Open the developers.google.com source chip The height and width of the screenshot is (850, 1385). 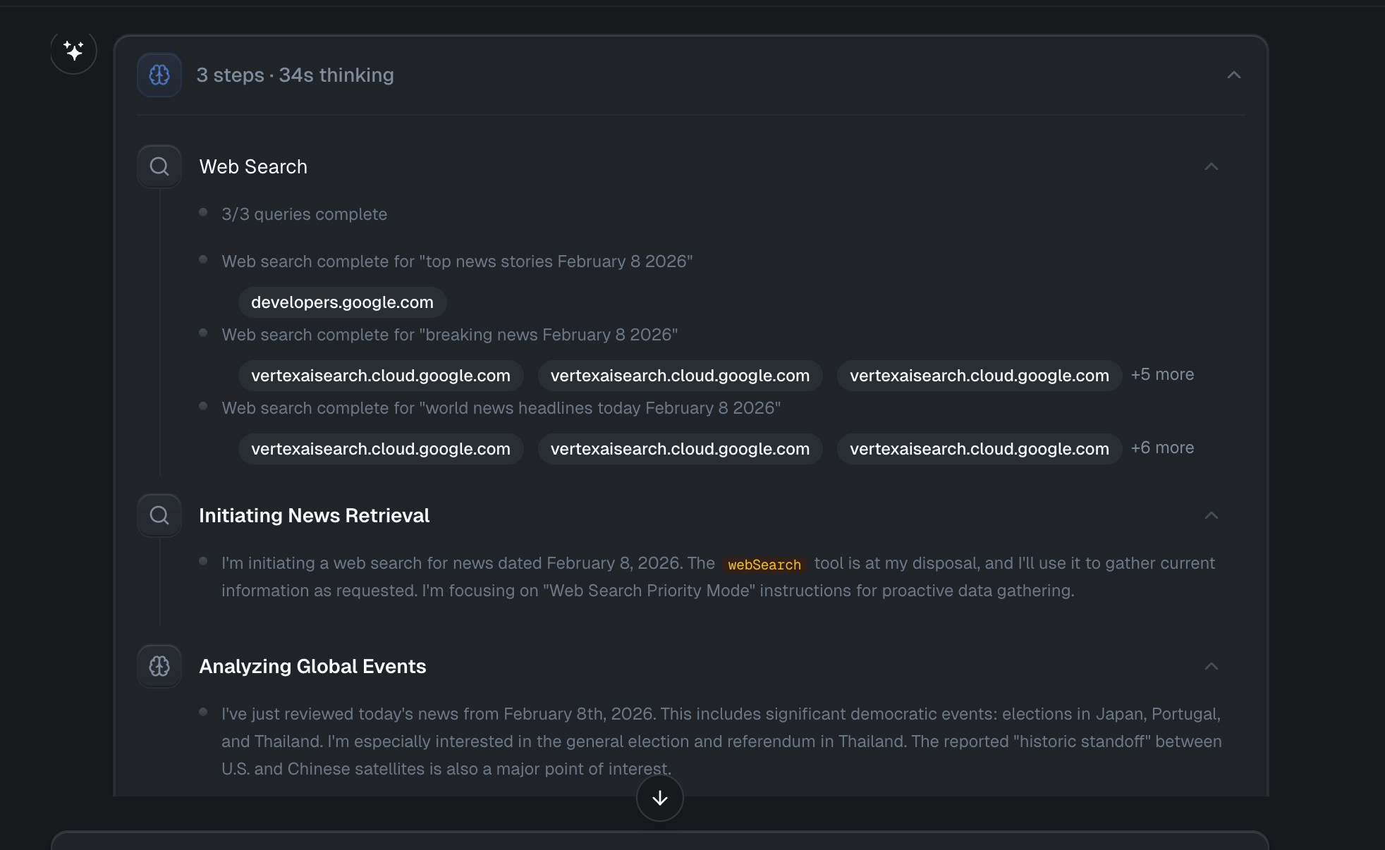(342, 302)
